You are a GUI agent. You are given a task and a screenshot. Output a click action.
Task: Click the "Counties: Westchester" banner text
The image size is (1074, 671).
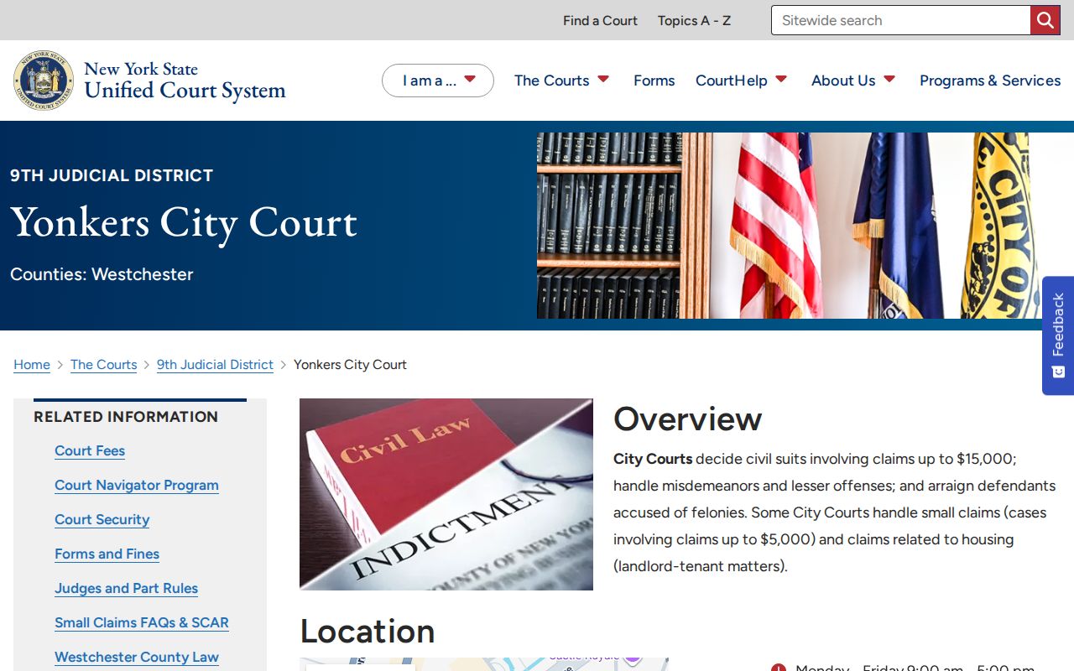click(x=102, y=274)
